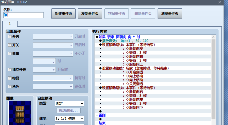Open first 开关 selector ellipsis field
This screenshot has height=125, width=228.
click(53, 37)
